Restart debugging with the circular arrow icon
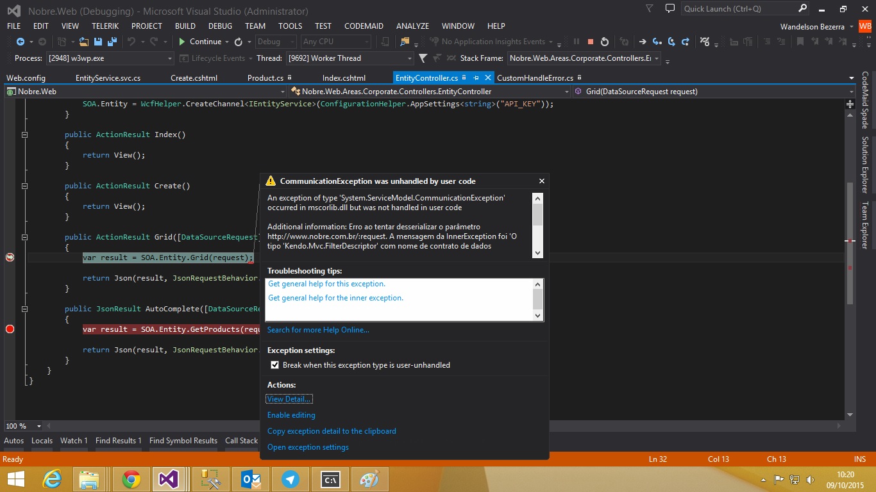876x492 pixels. coord(605,42)
